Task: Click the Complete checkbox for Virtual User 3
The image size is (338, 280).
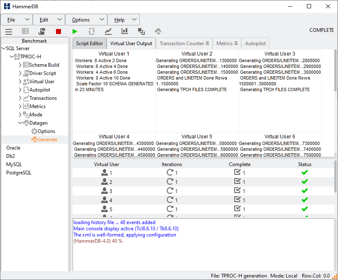Action: pyautogui.click(x=237, y=191)
